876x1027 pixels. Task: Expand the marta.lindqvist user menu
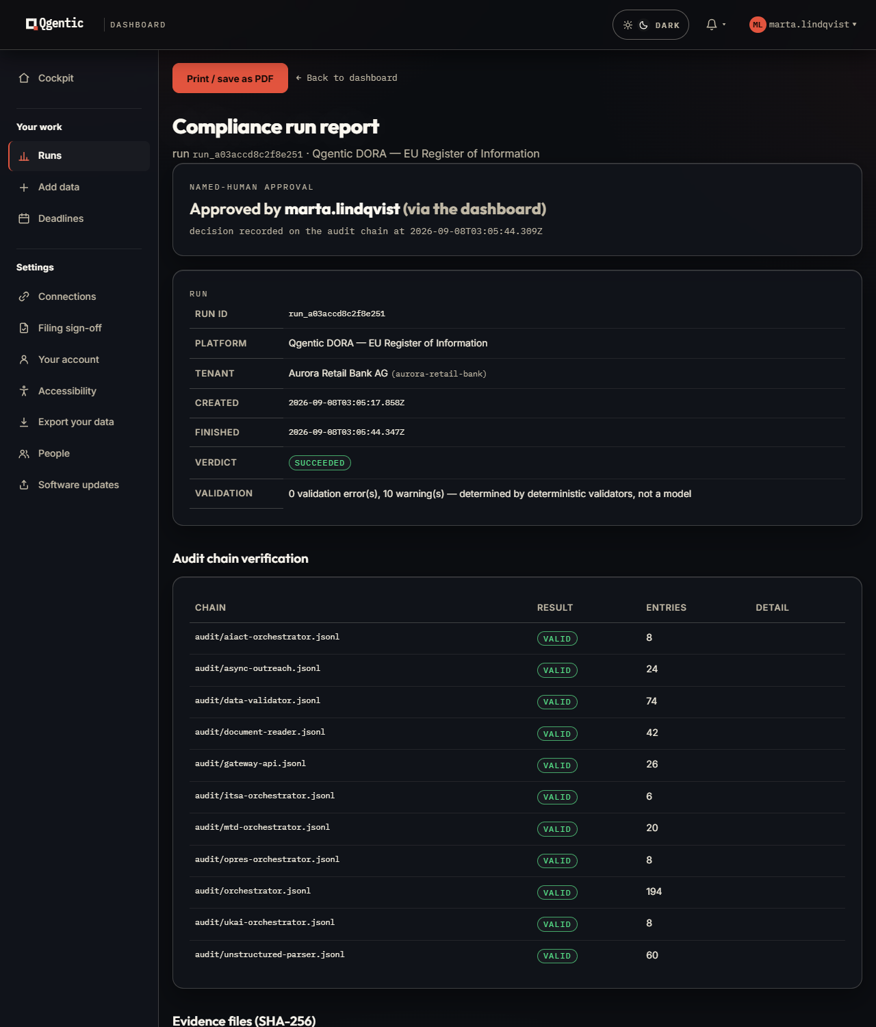coord(803,25)
